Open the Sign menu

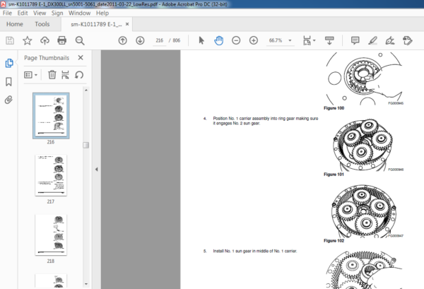[57, 13]
